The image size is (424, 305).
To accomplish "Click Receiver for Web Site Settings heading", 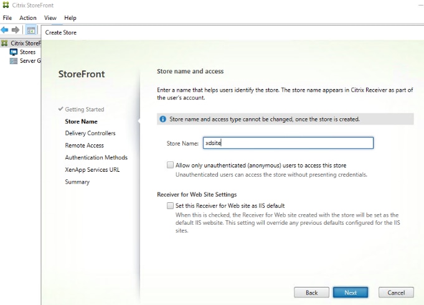I will (x=197, y=195).
